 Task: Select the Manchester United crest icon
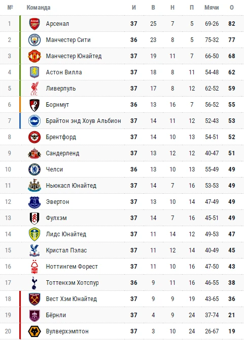[34, 56]
